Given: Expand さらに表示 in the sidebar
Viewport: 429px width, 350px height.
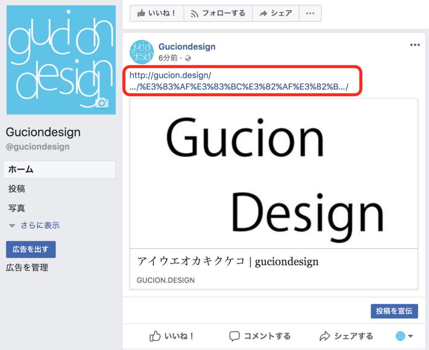Looking at the screenshot, I should (40, 225).
